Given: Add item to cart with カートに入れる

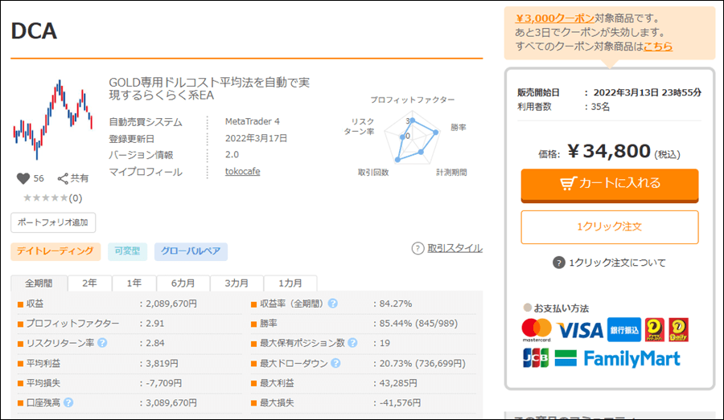Looking at the screenshot, I should point(609,183).
